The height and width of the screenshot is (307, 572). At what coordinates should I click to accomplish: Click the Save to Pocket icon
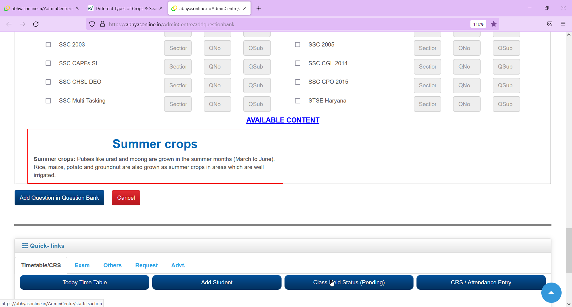point(550,24)
